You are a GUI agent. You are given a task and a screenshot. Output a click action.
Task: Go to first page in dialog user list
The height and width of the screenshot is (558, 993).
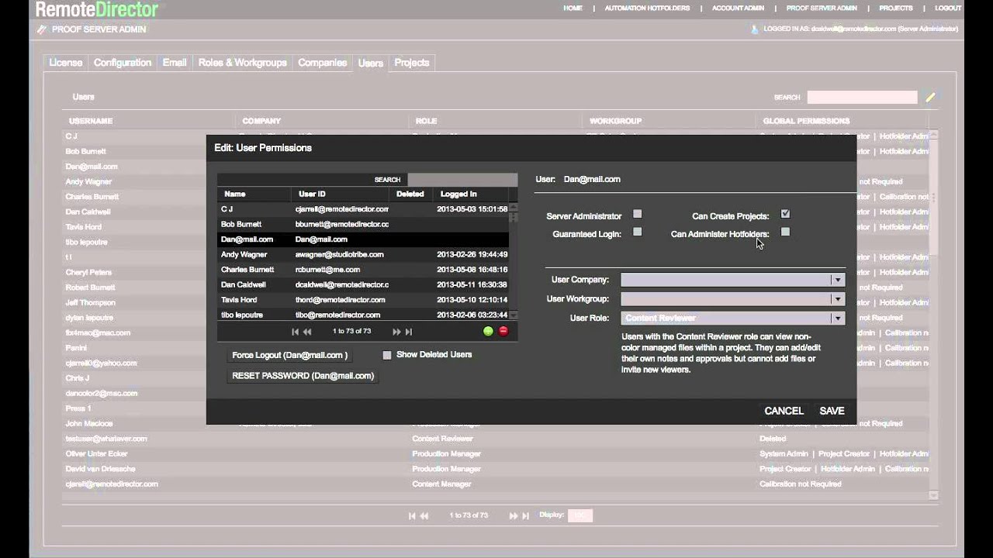tap(295, 332)
